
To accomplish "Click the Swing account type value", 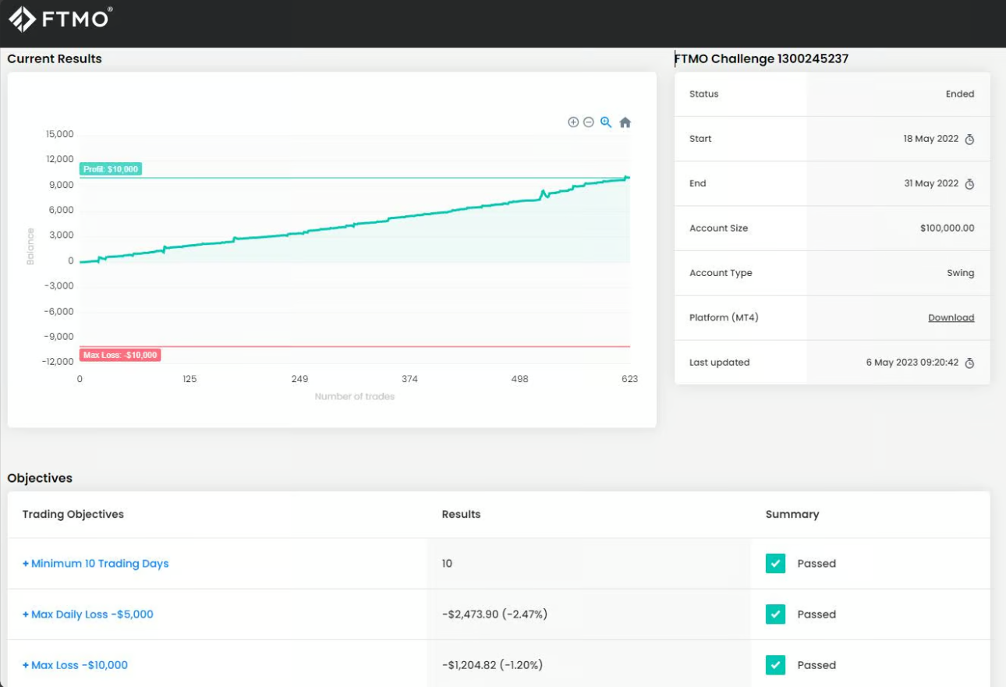I will [x=961, y=274].
